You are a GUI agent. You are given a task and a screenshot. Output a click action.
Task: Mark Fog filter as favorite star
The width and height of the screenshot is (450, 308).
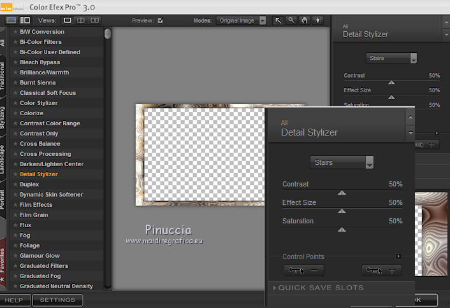tap(15, 235)
